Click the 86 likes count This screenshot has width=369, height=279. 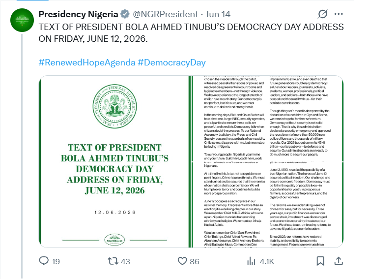[x=195, y=261]
